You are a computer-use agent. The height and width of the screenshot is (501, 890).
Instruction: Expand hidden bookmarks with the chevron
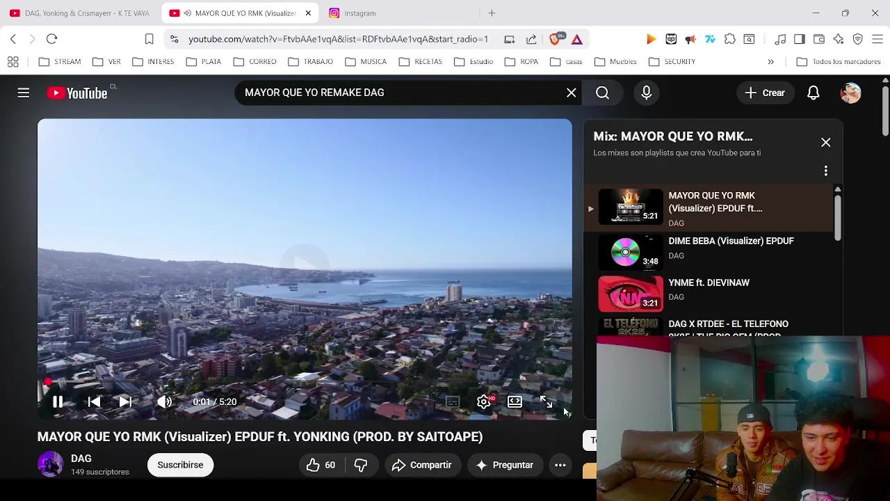tap(770, 62)
